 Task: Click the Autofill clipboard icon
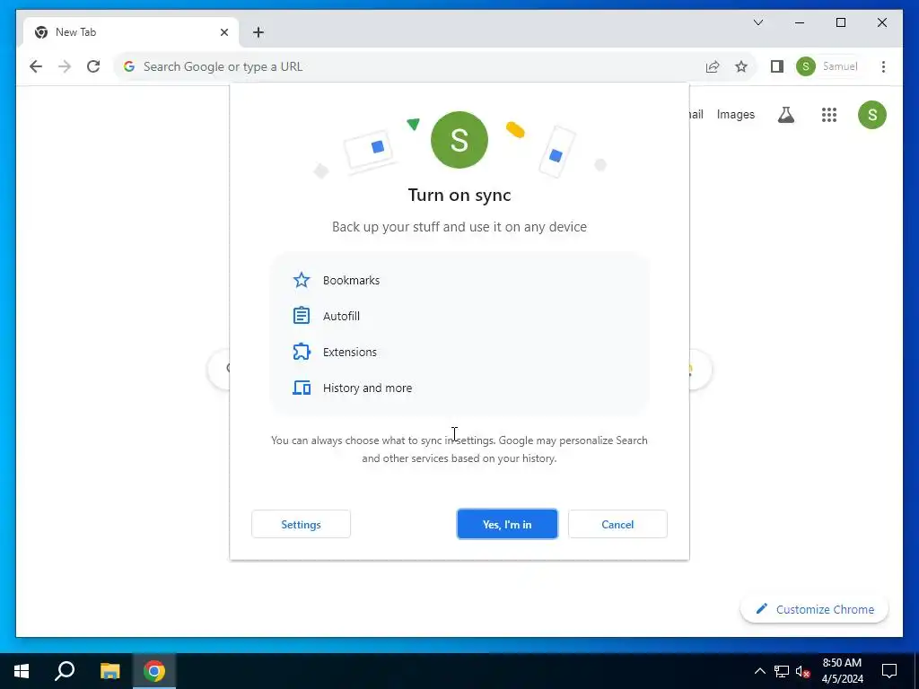click(x=302, y=316)
